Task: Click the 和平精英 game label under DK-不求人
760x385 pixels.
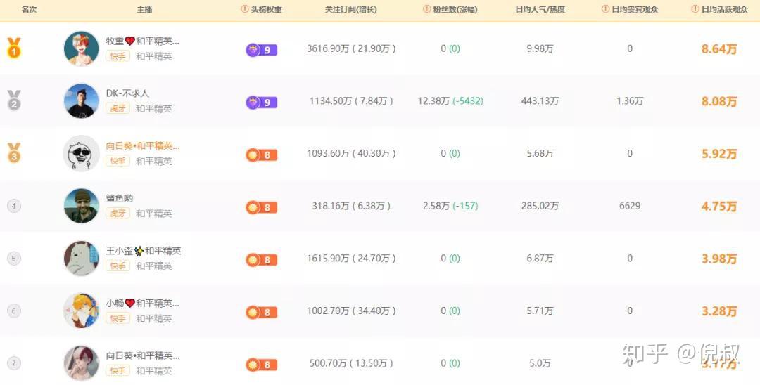Action: coord(153,109)
